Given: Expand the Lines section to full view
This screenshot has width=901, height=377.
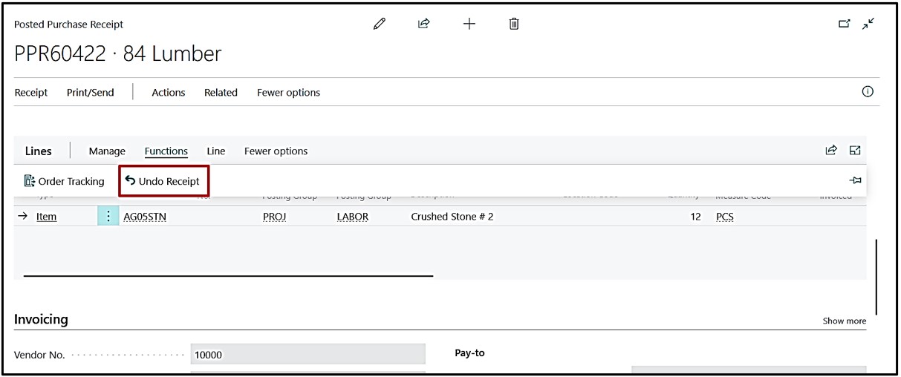Looking at the screenshot, I should click(x=855, y=151).
